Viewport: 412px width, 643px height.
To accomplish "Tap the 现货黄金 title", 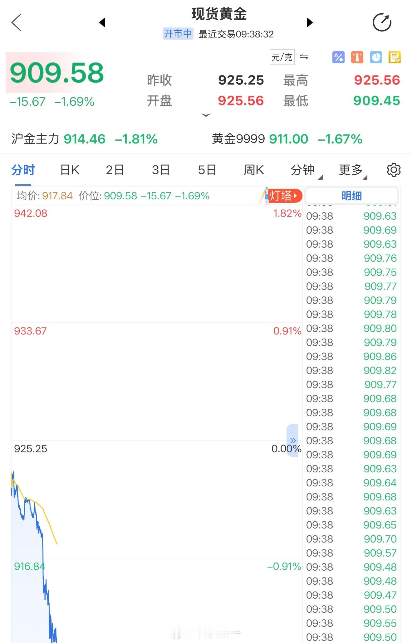I will click(x=219, y=14).
